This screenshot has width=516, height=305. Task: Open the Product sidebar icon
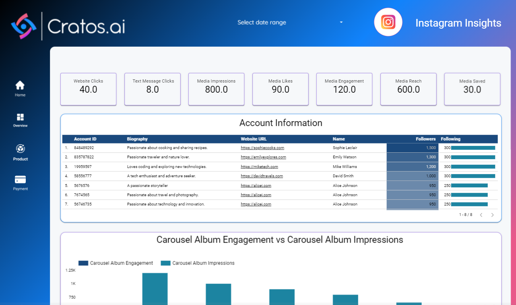point(21,149)
